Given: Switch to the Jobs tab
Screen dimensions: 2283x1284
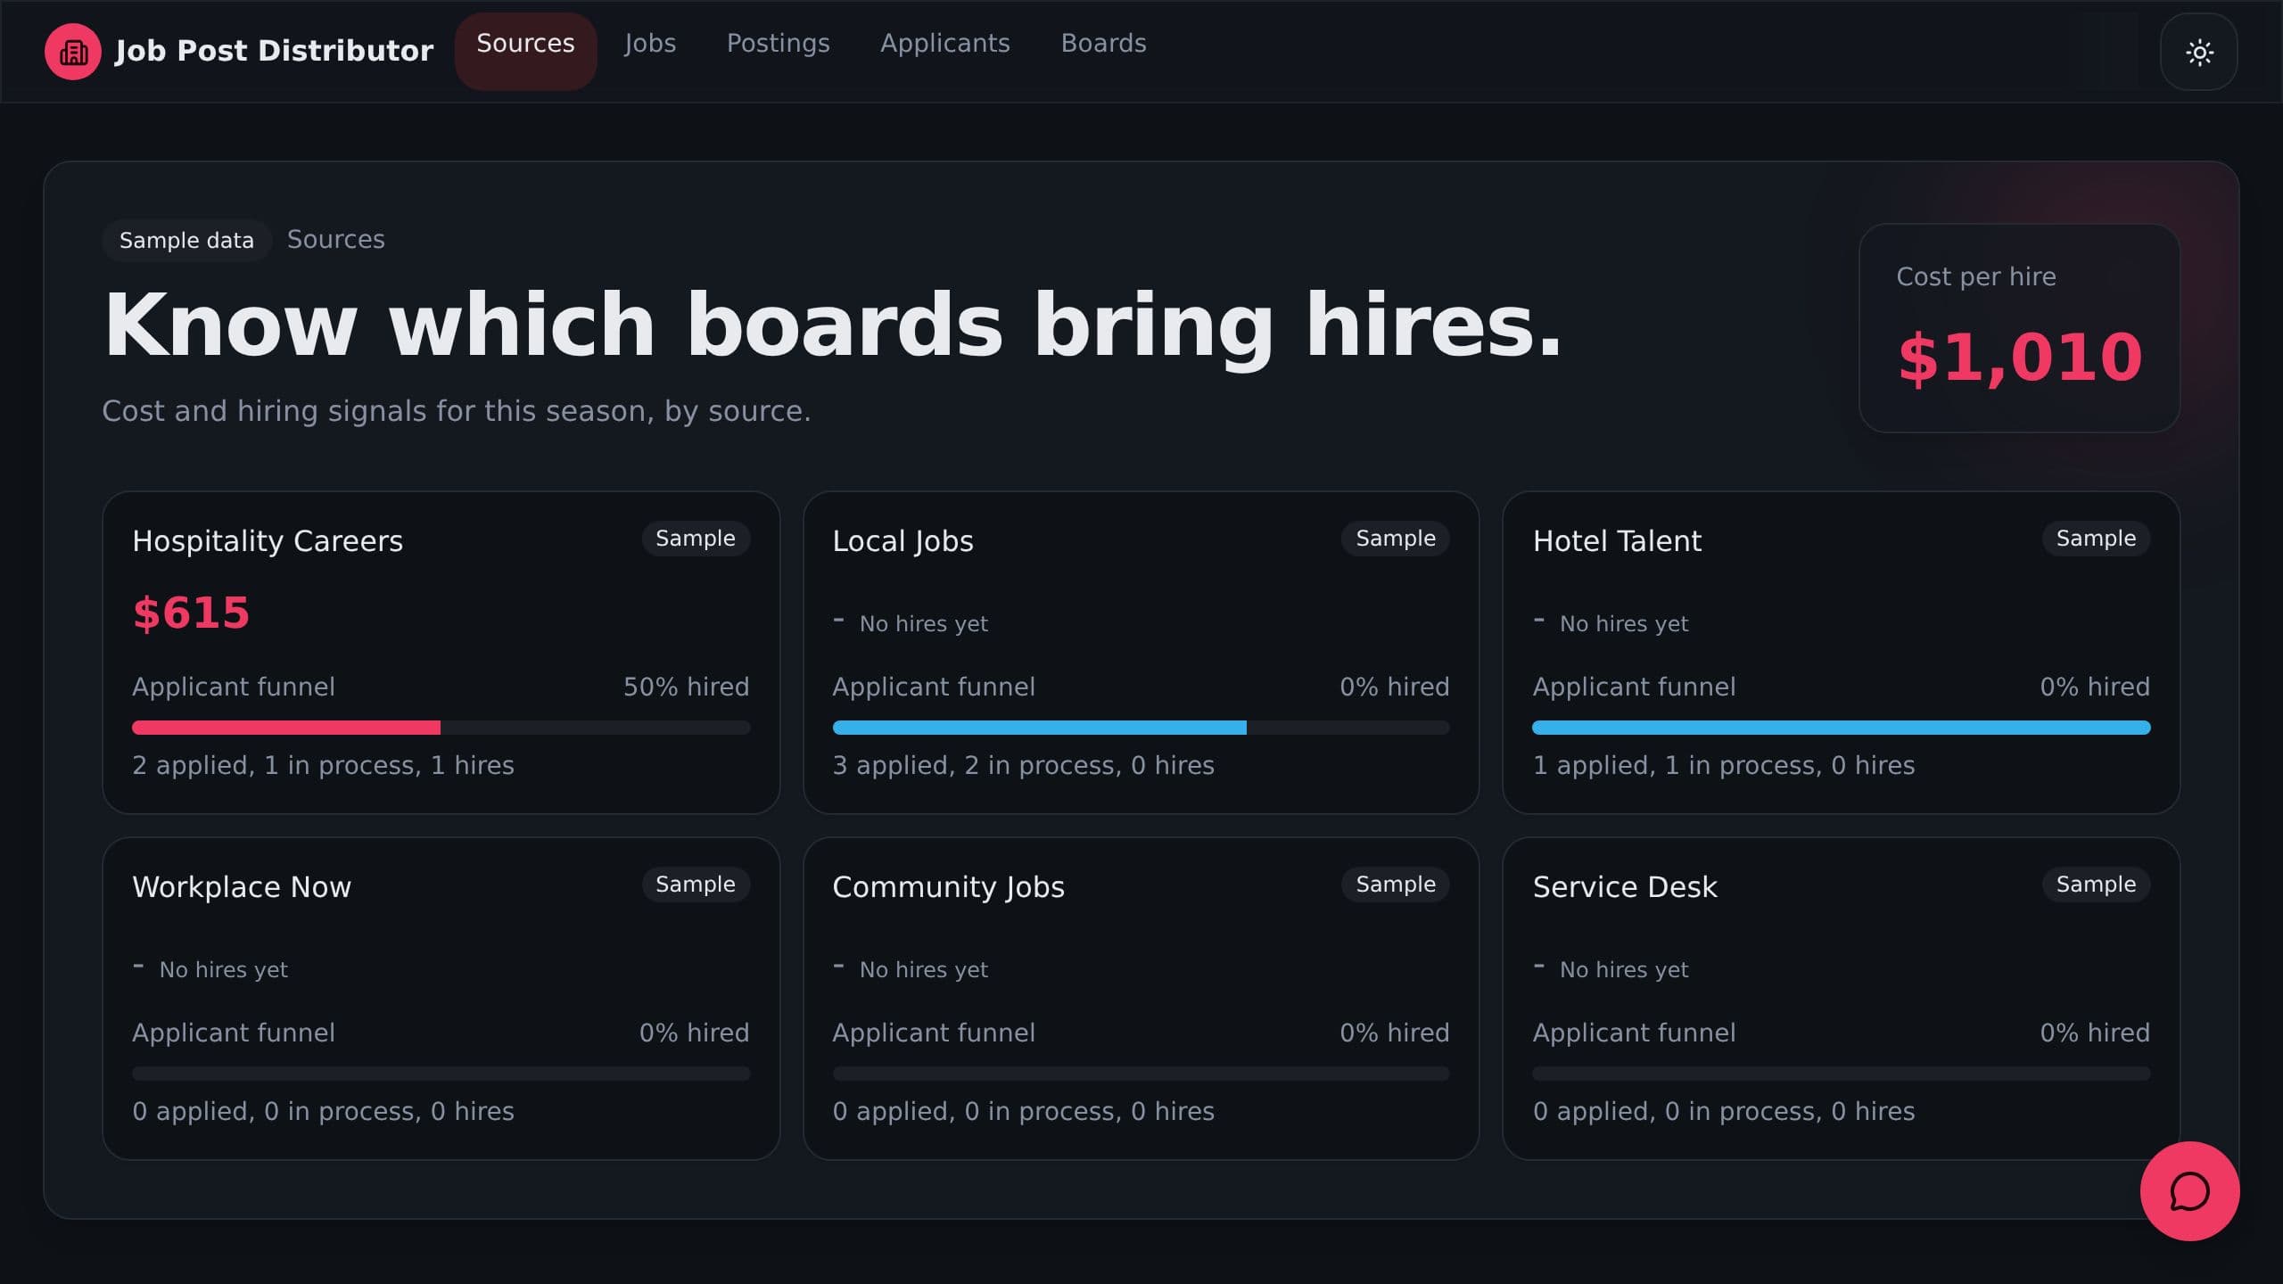Looking at the screenshot, I should 650,43.
